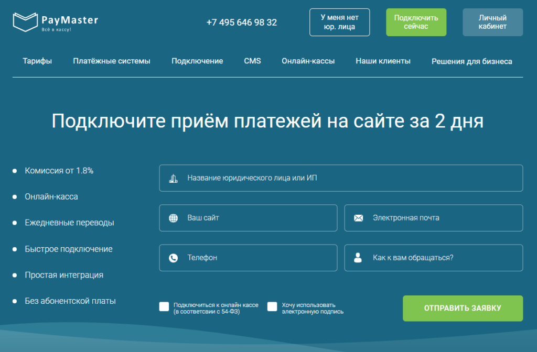Enable the online-касса 54-ФЗ checkbox

click(164, 307)
